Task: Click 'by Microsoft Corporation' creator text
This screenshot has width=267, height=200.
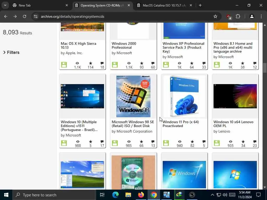Action: coord(132,131)
